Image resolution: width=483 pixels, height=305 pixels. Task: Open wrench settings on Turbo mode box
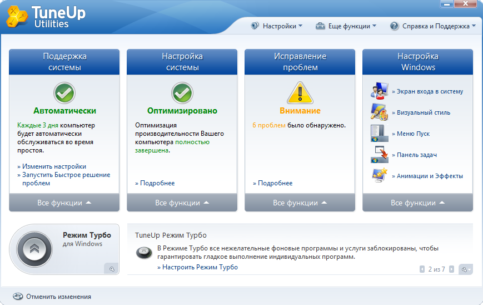pyautogui.click(x=112, y=269)
